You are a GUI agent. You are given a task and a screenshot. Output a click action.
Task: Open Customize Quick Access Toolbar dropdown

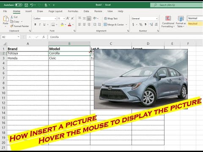tap(54, 5)
